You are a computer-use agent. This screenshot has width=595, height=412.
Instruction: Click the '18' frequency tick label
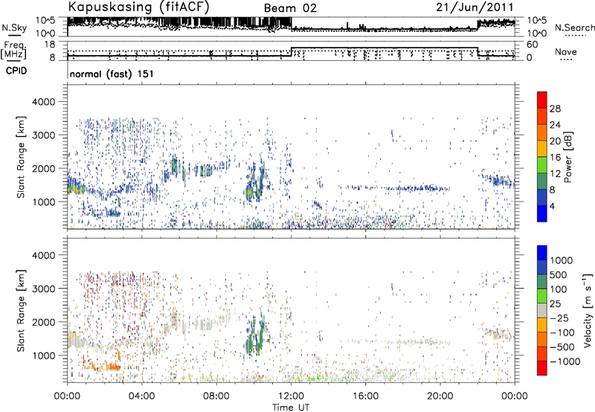click(x=49, y=44)
